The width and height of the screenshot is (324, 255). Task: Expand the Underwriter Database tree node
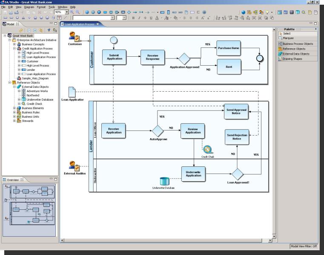tap(19, 99)
